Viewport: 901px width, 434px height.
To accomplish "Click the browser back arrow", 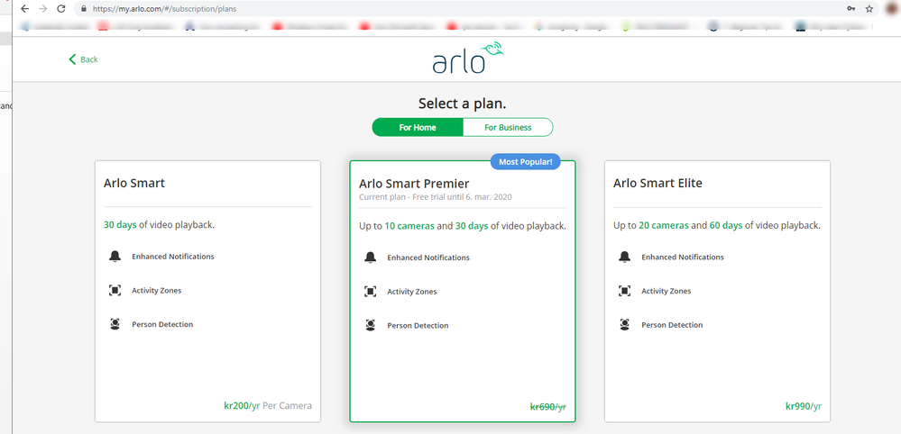I will tap(24, 9).
